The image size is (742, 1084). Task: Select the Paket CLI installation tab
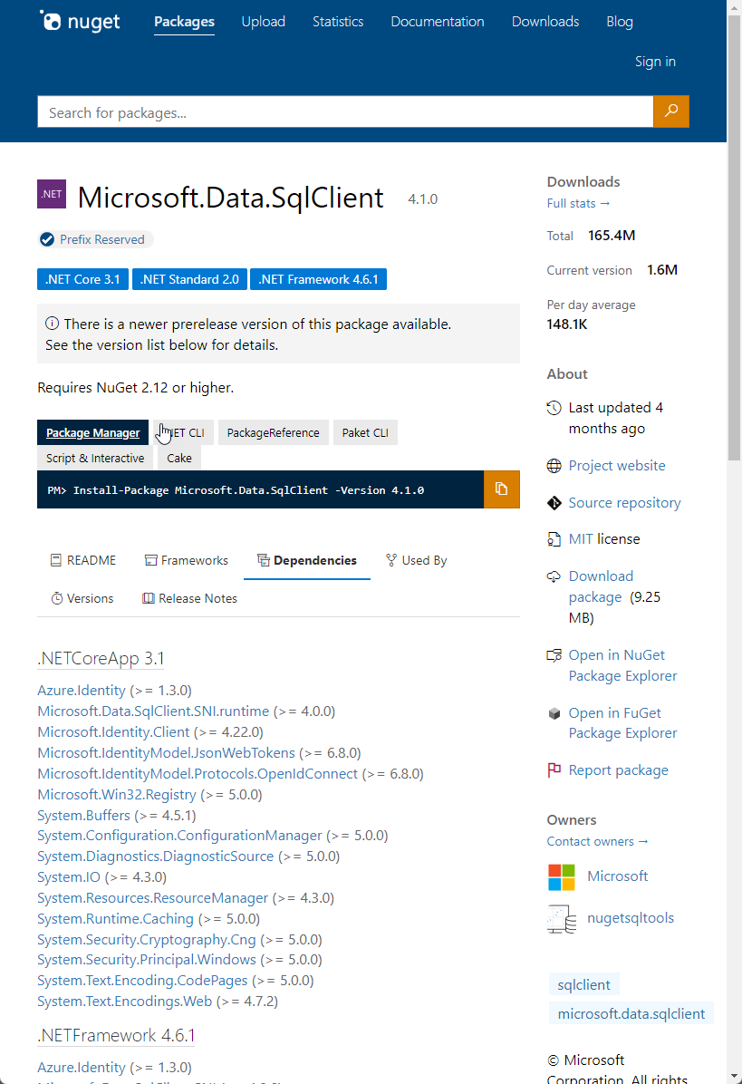pyautogui.click(x=365, y=432)
